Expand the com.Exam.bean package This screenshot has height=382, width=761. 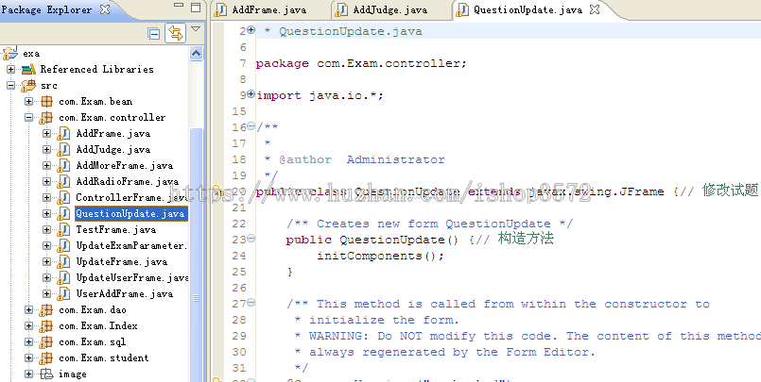click(x=28, y=101)
